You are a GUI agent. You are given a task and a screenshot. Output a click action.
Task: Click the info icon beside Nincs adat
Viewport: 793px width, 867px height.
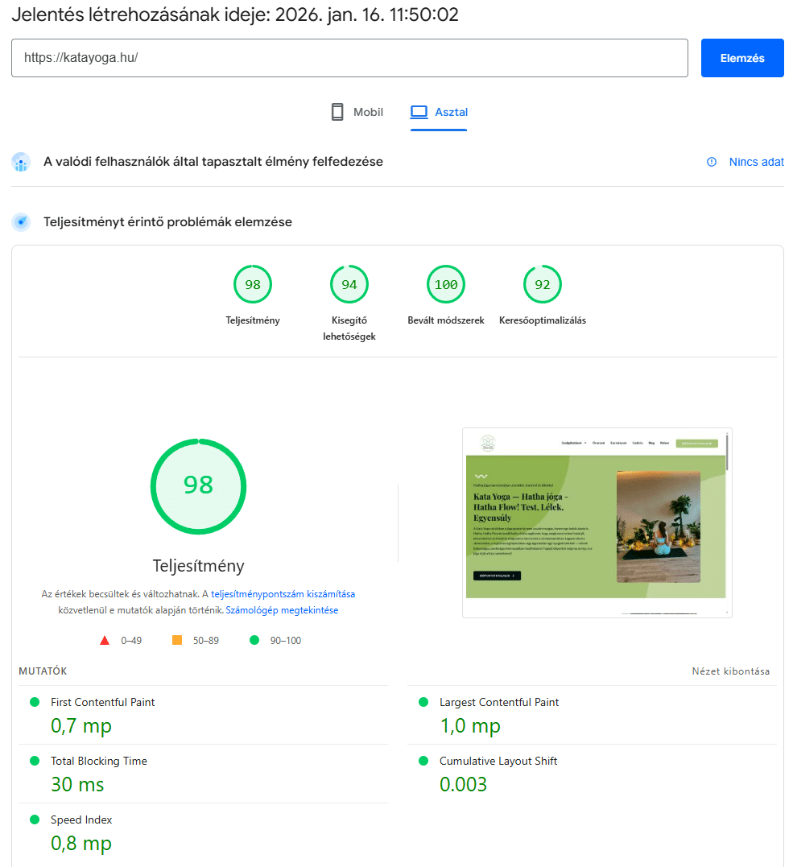tap(712, 162)
